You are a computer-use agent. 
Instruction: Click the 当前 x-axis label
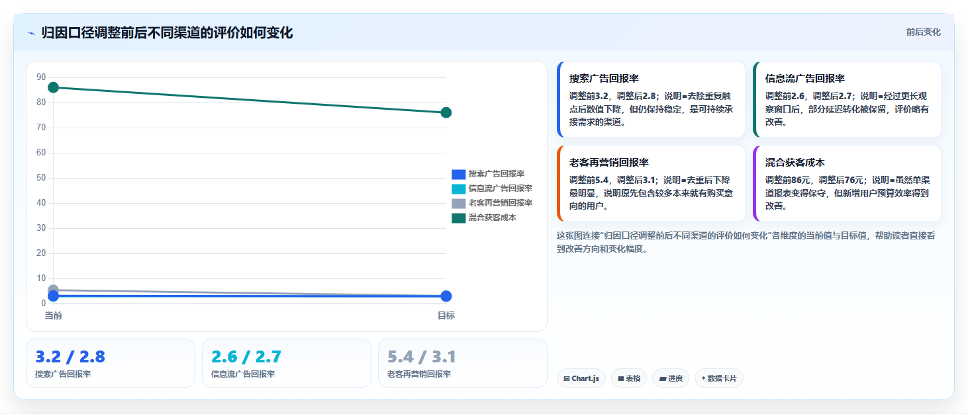(x=54, y=315)
